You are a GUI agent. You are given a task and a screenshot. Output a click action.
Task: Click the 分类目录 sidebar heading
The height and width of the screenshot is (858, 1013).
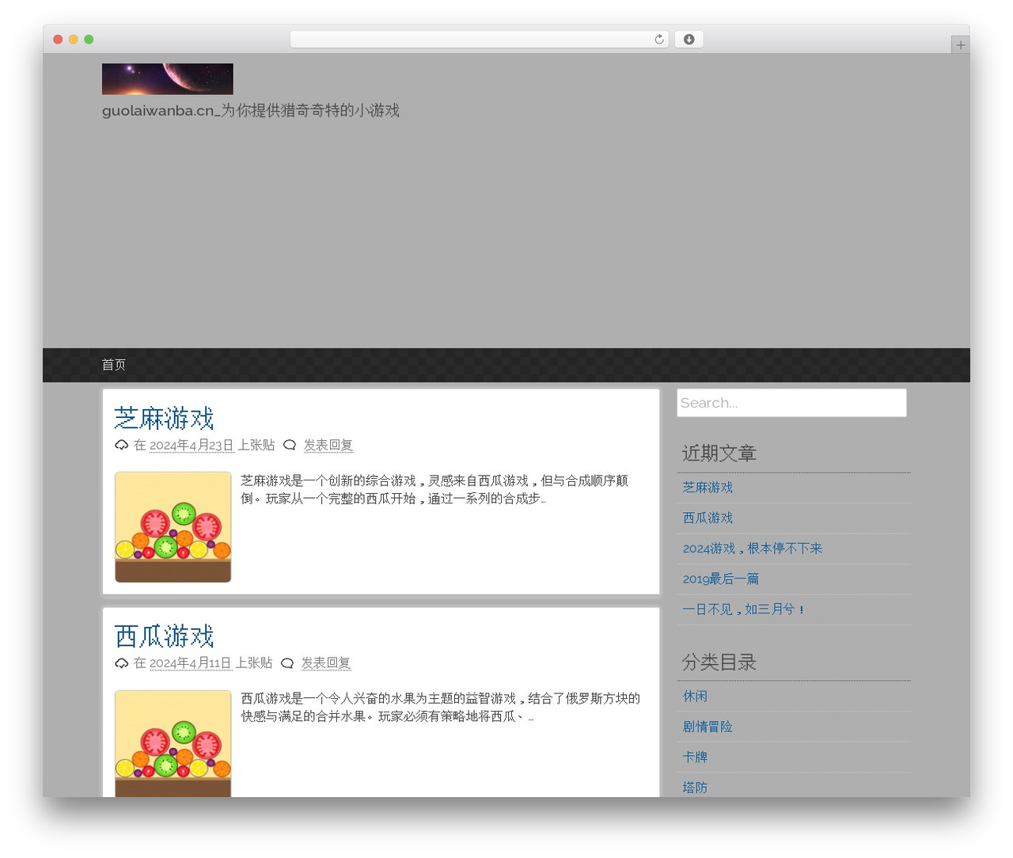(719, 662)
